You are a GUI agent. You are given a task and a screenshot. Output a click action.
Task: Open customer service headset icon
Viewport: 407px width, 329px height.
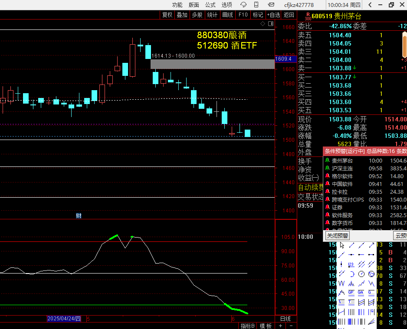coord(243,5)
